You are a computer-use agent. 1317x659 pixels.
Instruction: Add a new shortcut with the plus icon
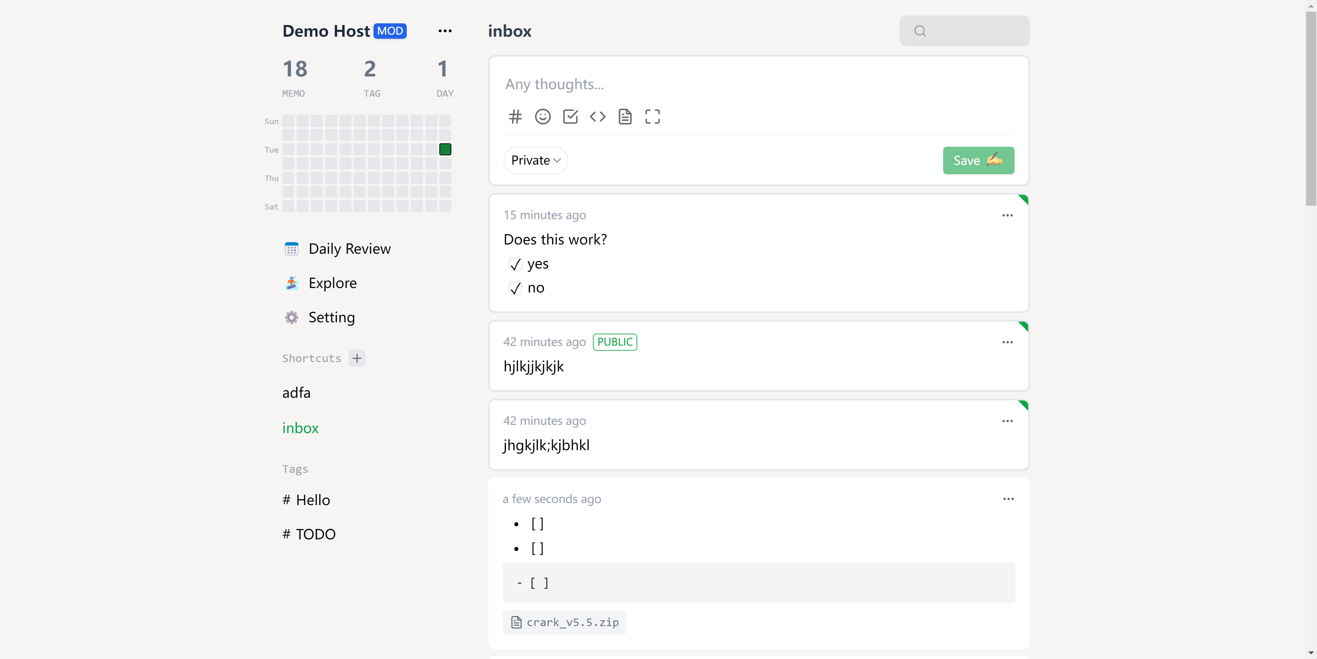357,358
